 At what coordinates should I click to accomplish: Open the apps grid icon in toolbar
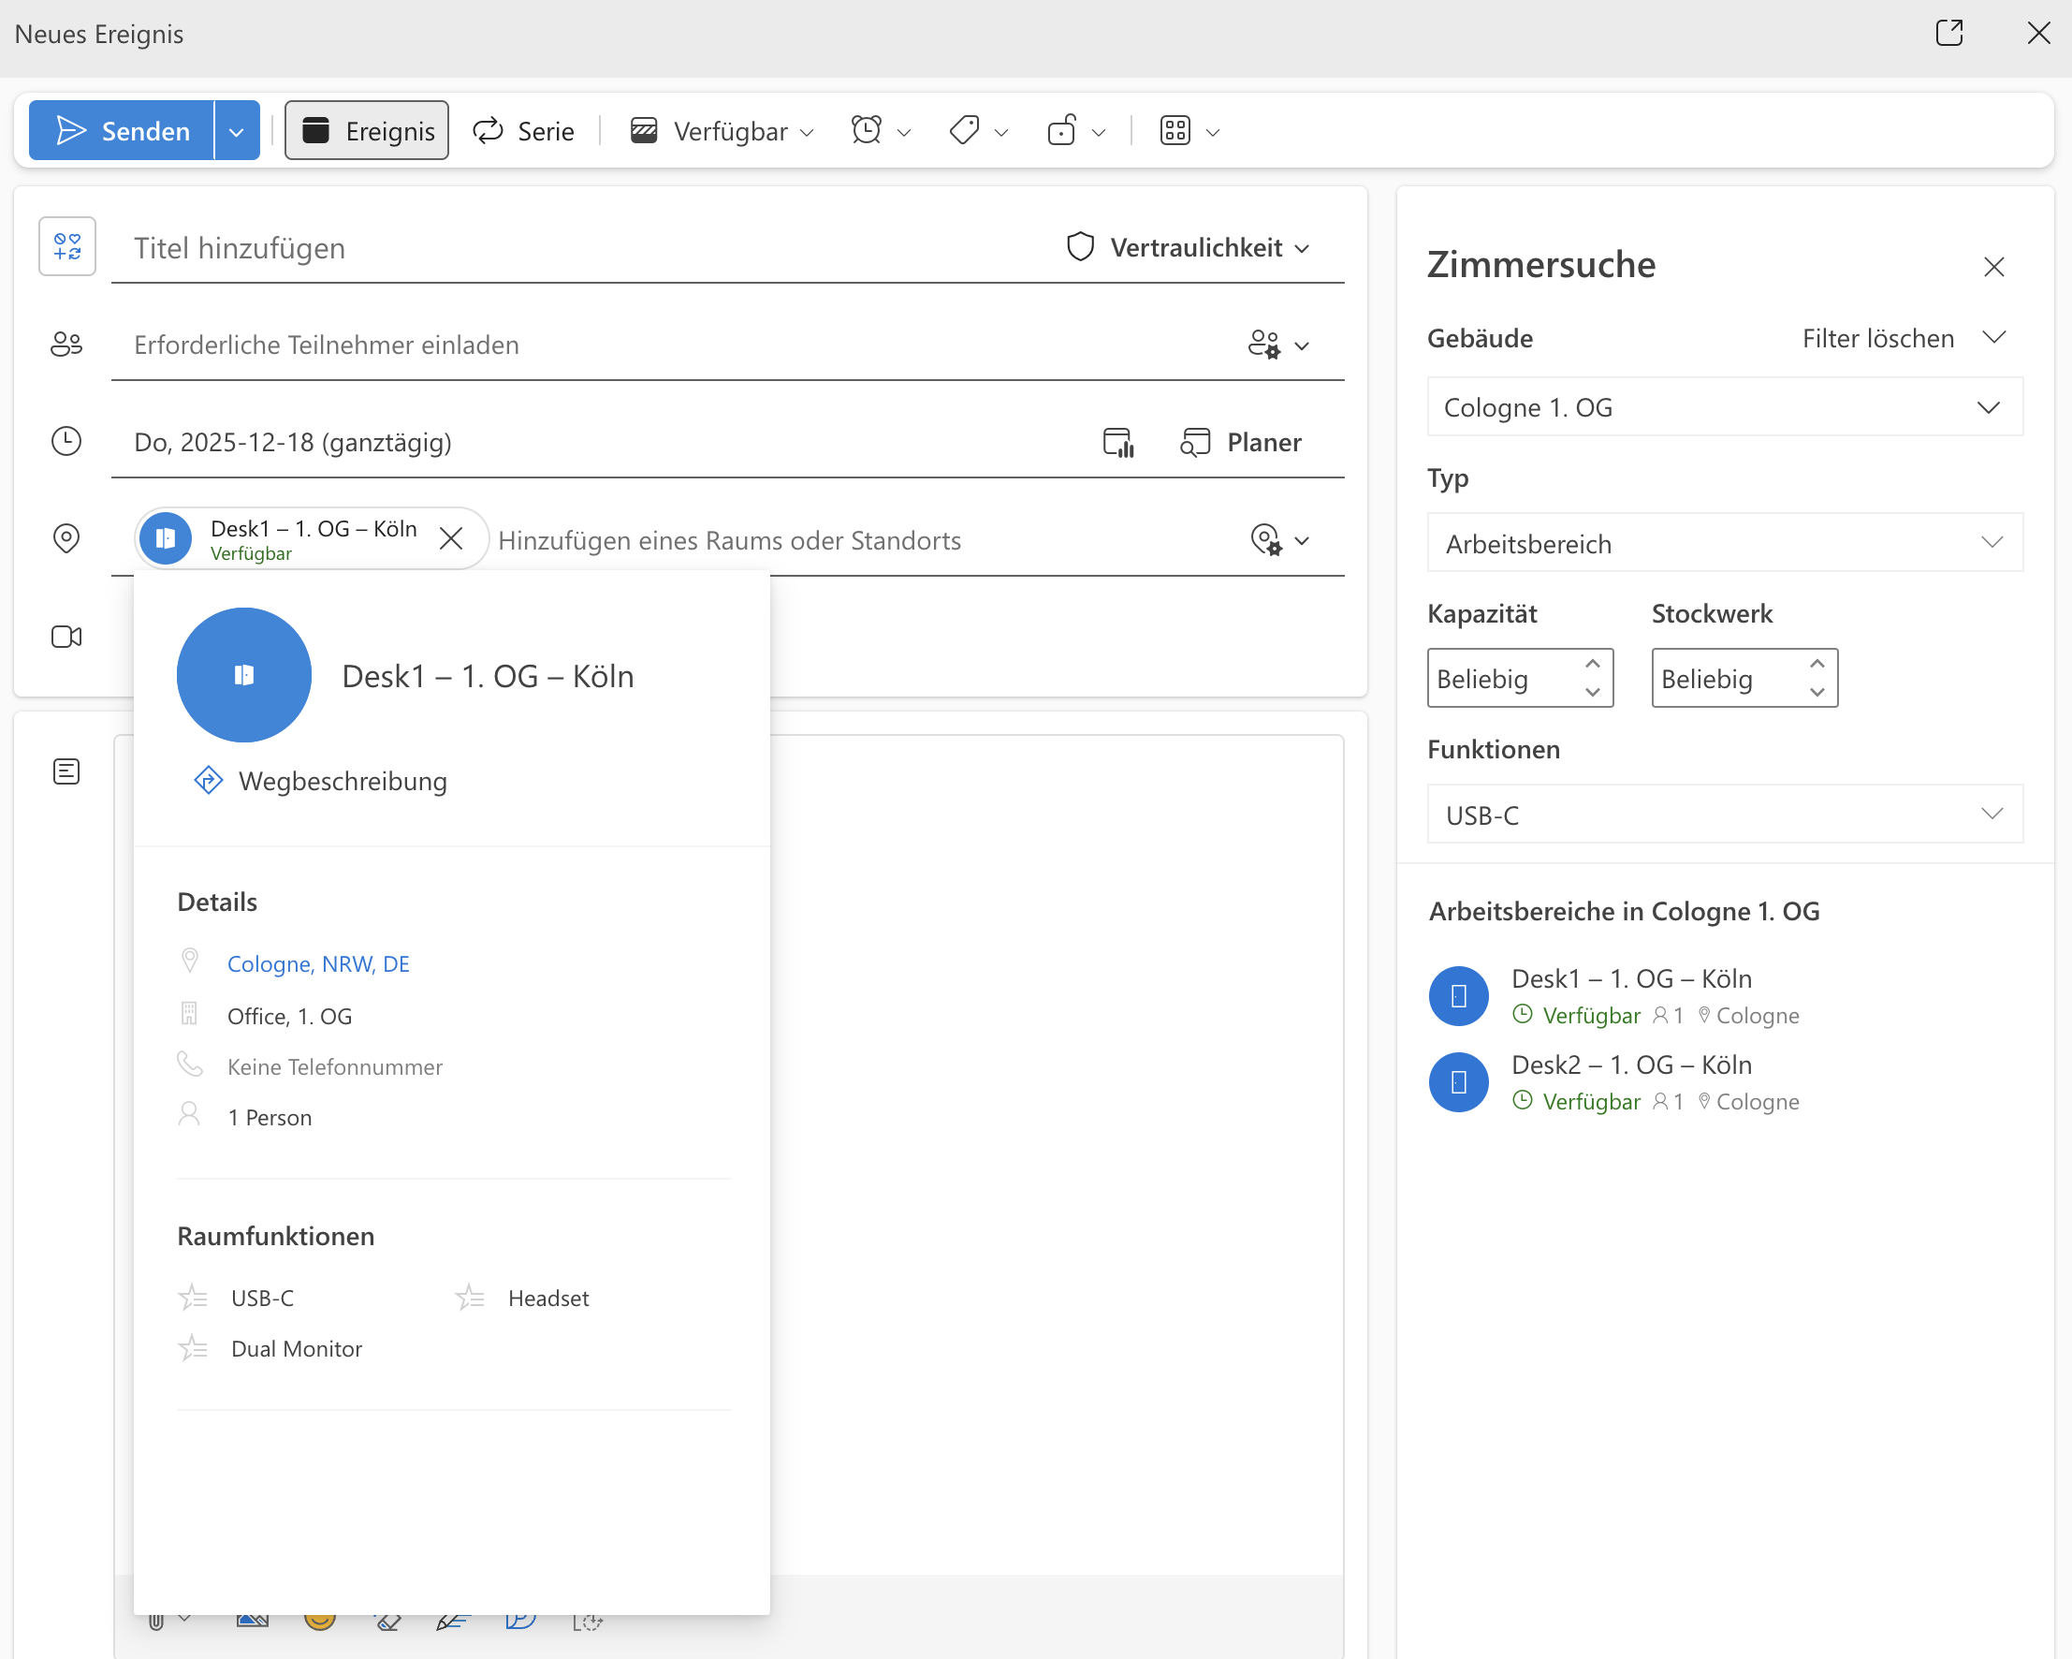1175,131
